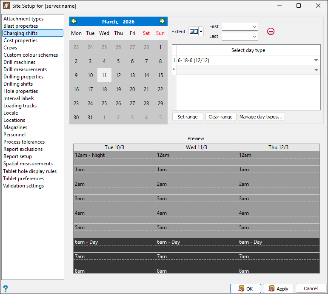Open the blue help question mark
The image size is (328, 294).
(6, 289)
